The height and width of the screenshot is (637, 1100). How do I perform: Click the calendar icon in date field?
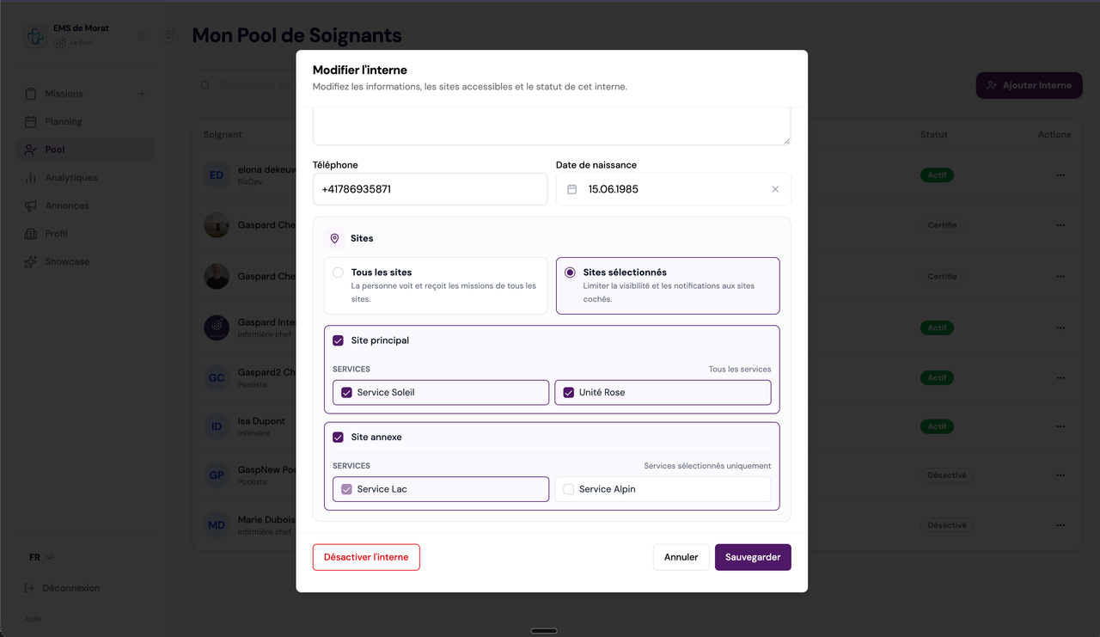pyautogui.click(x=572, y=189)
